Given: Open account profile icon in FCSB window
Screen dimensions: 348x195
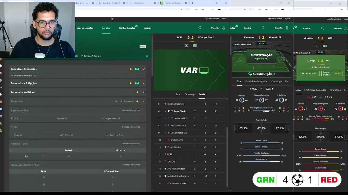Looking at the screenshot, I should click(x=223, y=28).
